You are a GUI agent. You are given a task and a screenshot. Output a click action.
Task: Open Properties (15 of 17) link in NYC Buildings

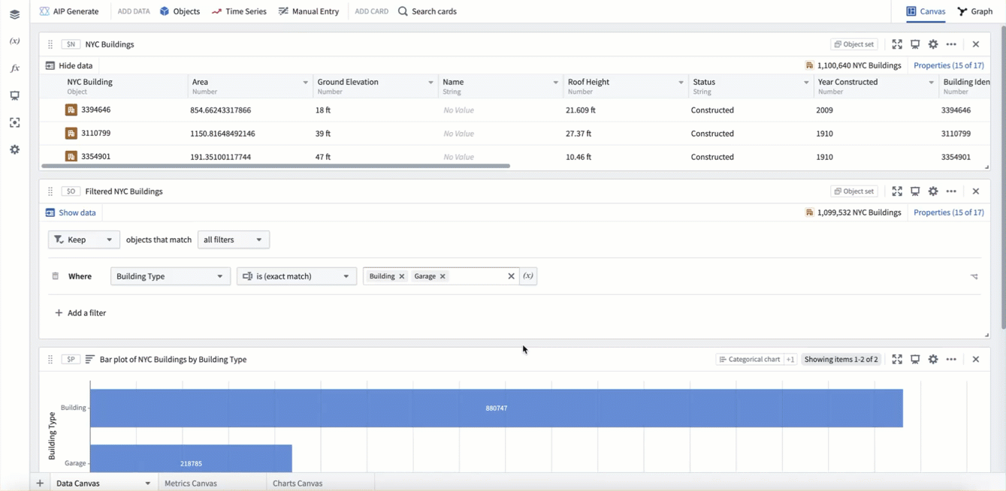click(948, 65)
